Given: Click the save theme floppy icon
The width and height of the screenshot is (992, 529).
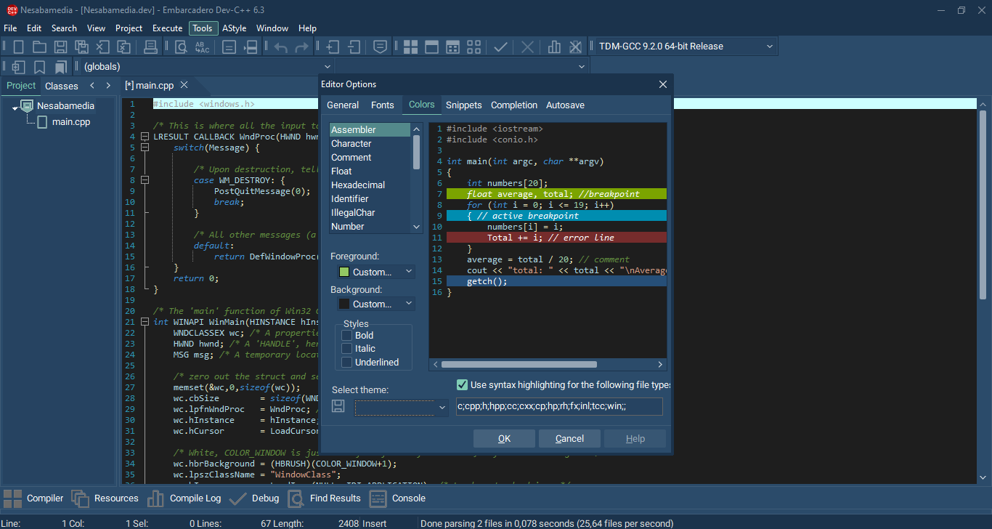Looking at the screenshot, I should click(x=338, y=406).
